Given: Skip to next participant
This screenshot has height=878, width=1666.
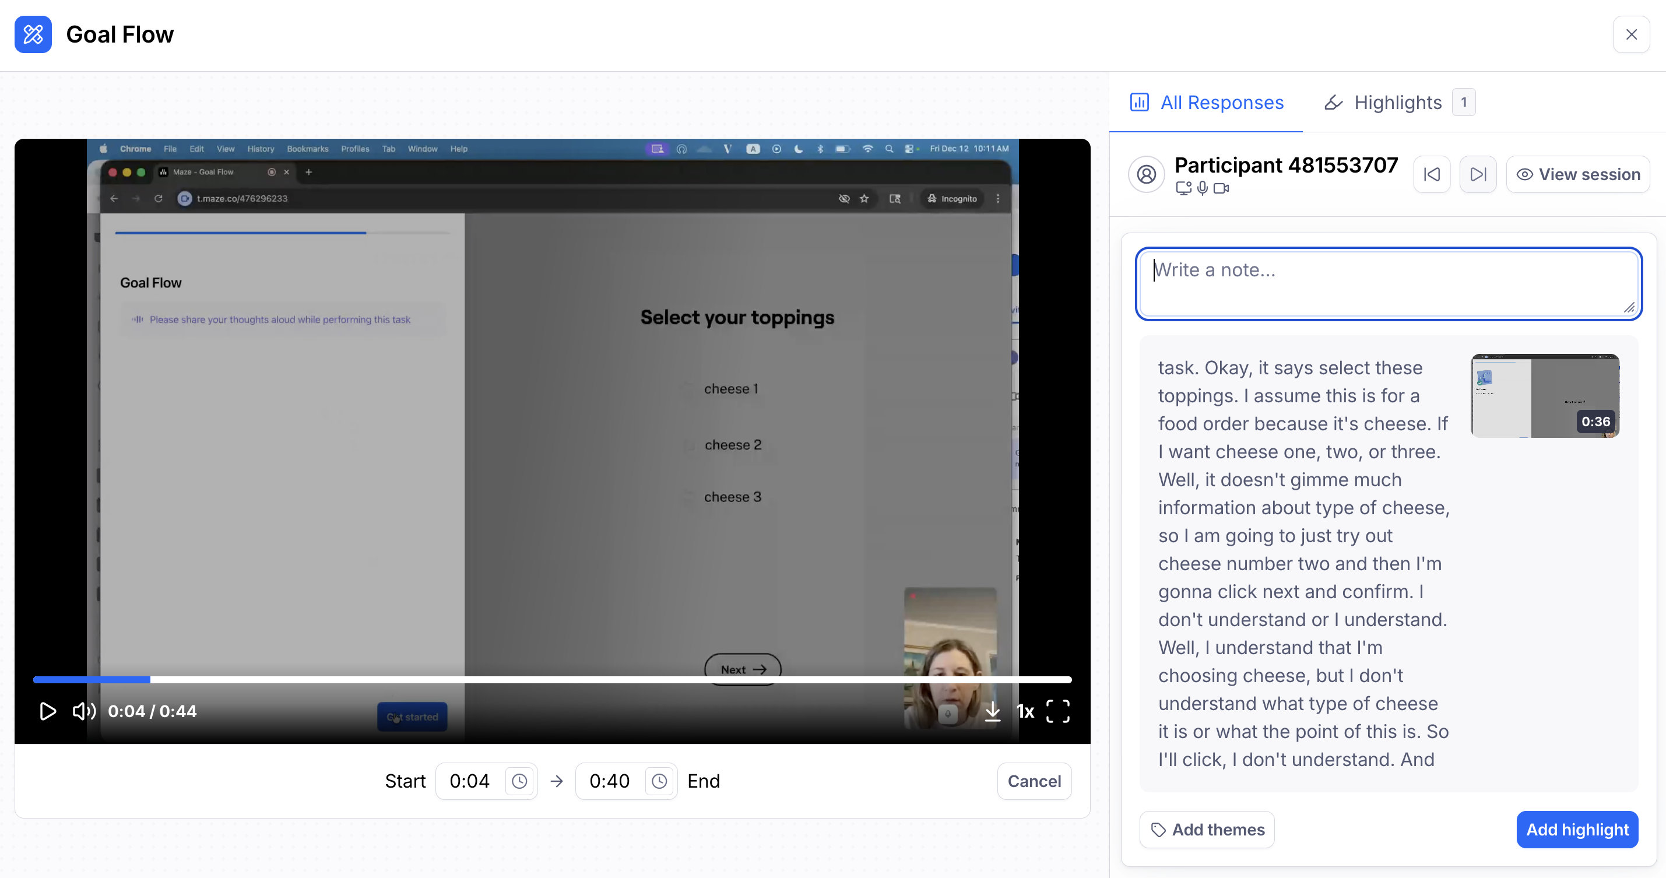Looking at the screenshot, I should [1478, 174].
